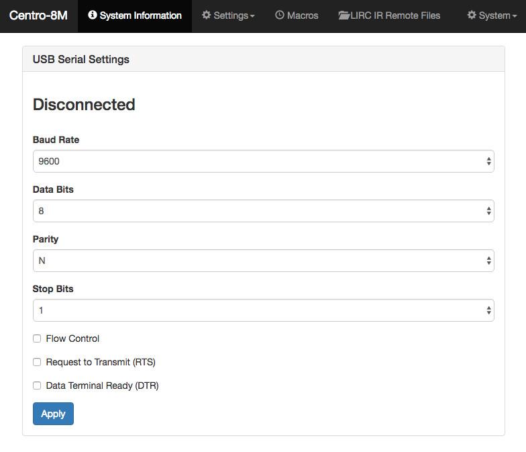Open the Stop Bits dropdown
Screen dimensions: 526x452
point(263,310)
